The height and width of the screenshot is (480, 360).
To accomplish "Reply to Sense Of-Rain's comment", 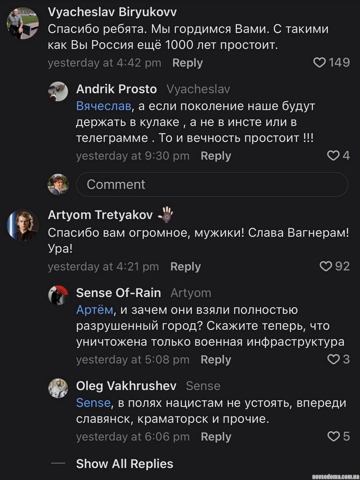I will click(216, 360).
